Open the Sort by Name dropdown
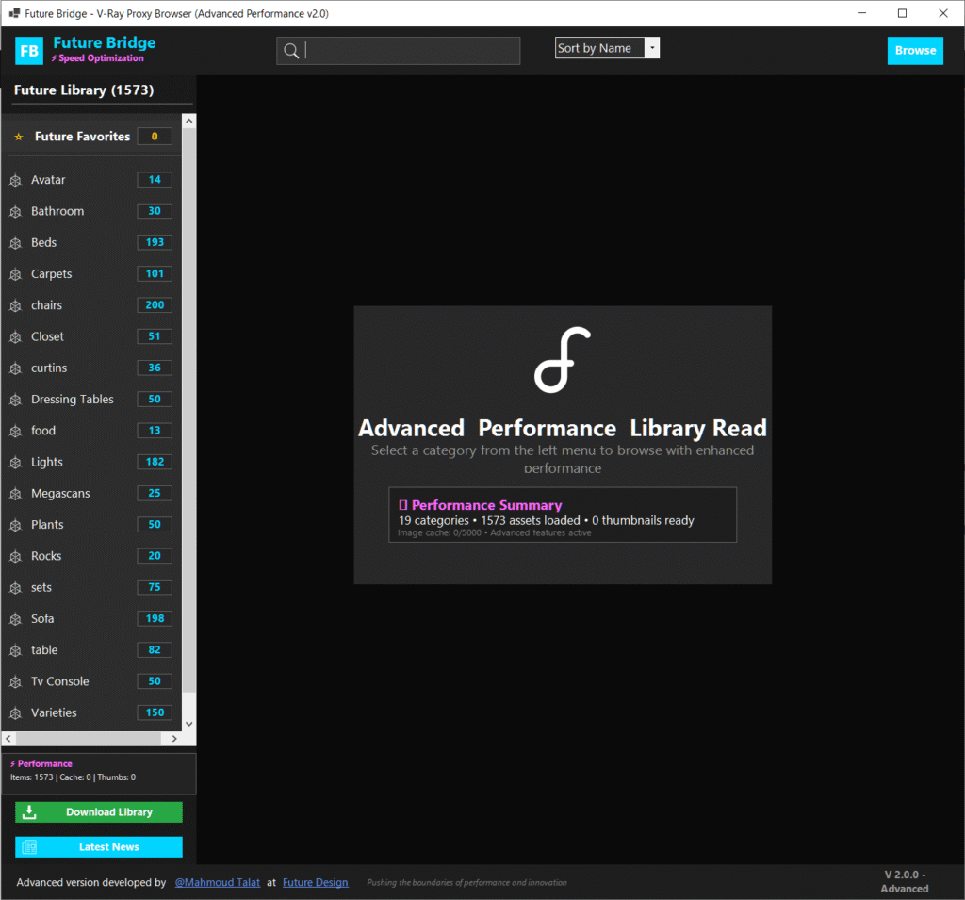The height and width of the screenshot is (900, 965). coord(599,48)
